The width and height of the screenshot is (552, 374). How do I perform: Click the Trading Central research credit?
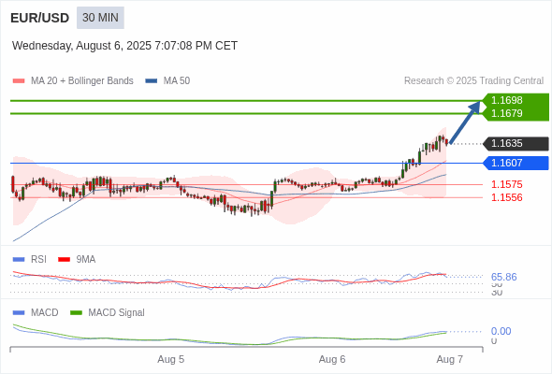tap(473, 81)
